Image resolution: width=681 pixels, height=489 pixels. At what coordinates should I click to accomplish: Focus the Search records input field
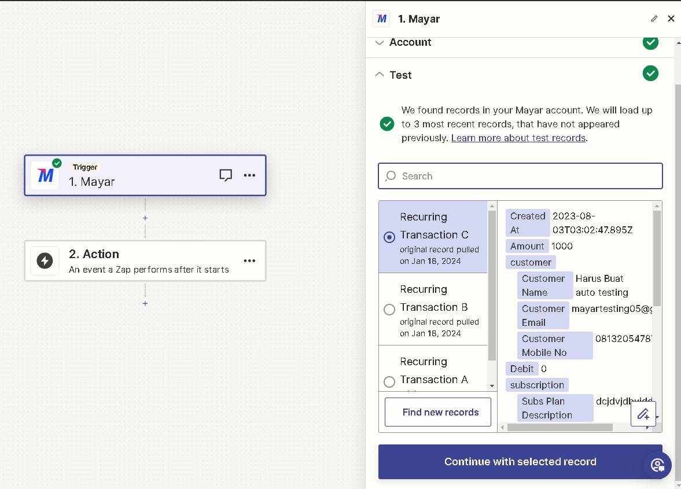520,176
